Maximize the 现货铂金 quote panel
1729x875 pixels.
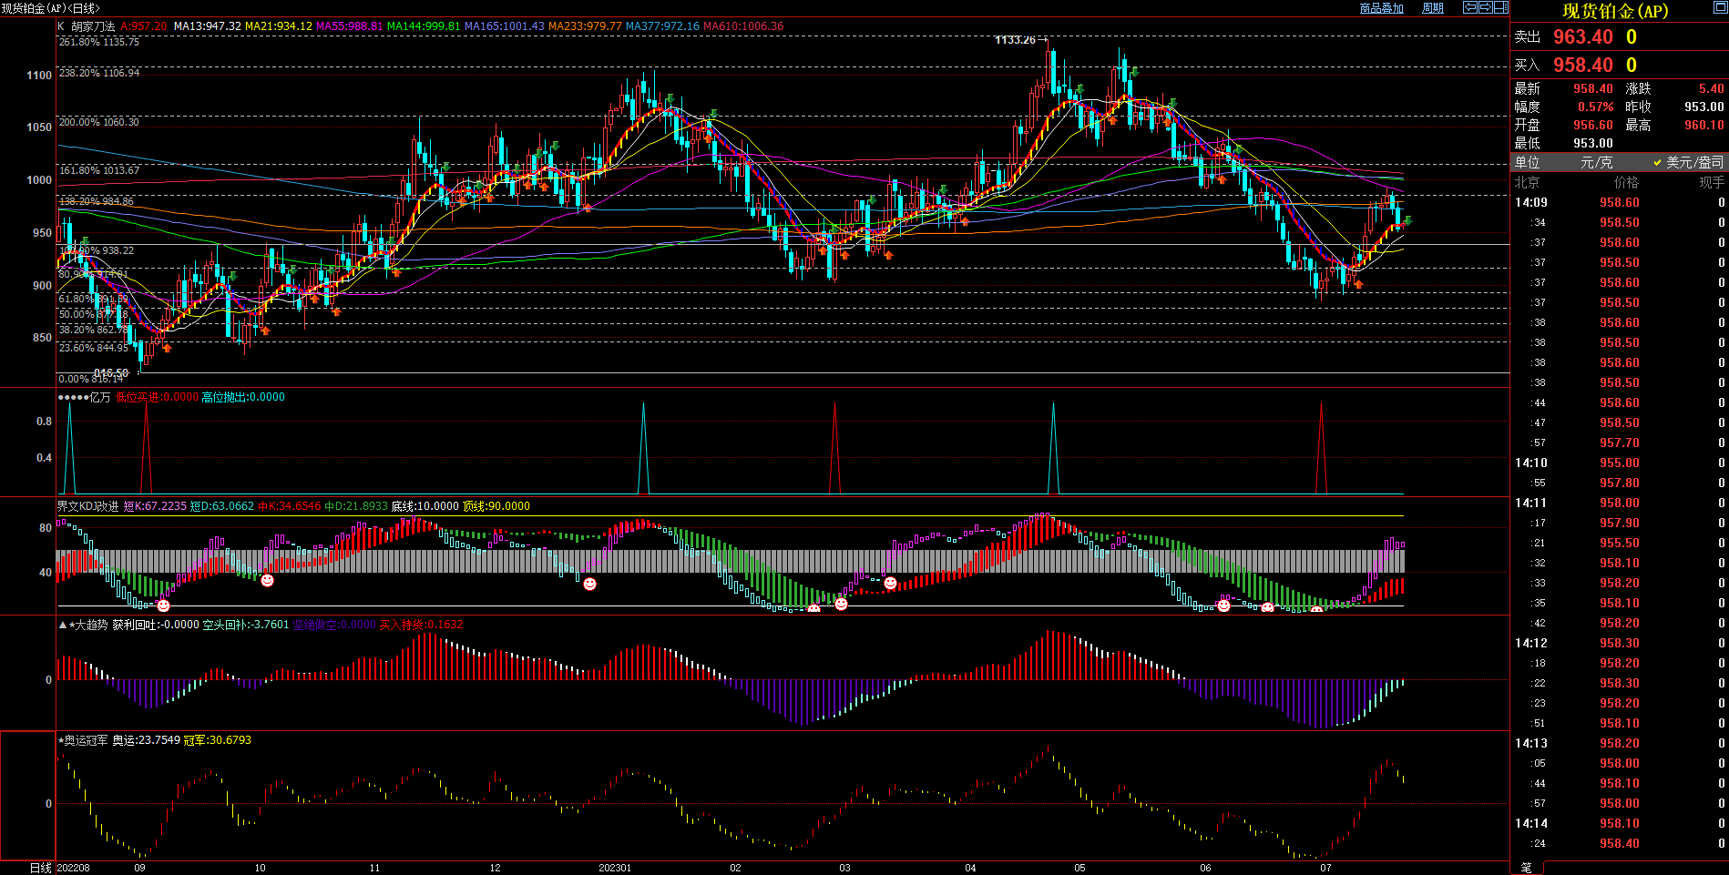[x=1720, y=8]
